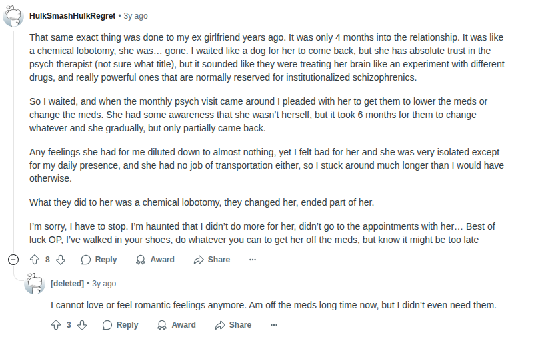Viewport: 534px width, 345px height.
Task: Upvote HulkSmashHulkRegret's comment
Action: 35,260
